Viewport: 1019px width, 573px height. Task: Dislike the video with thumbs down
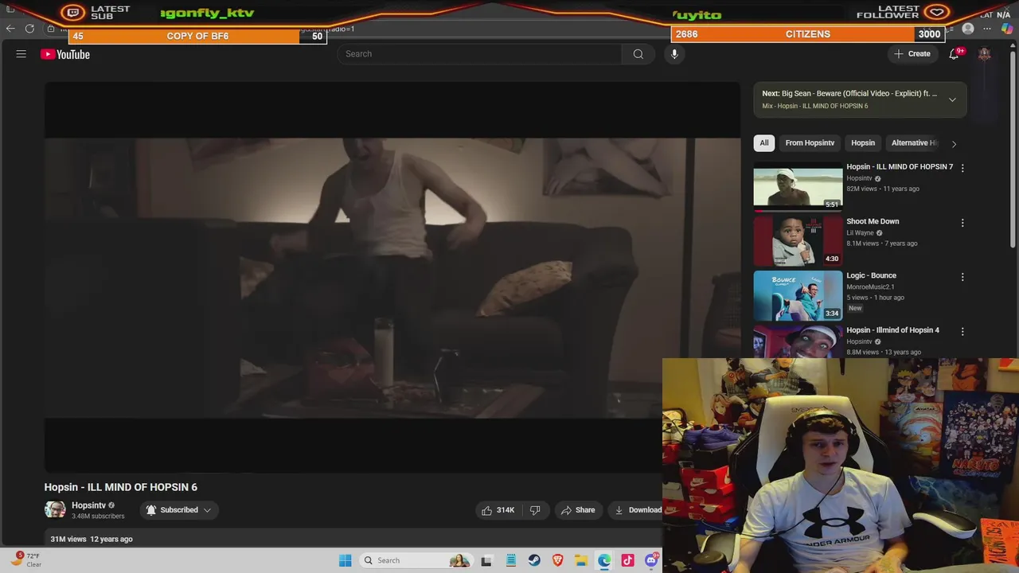[x=535, y=510]
